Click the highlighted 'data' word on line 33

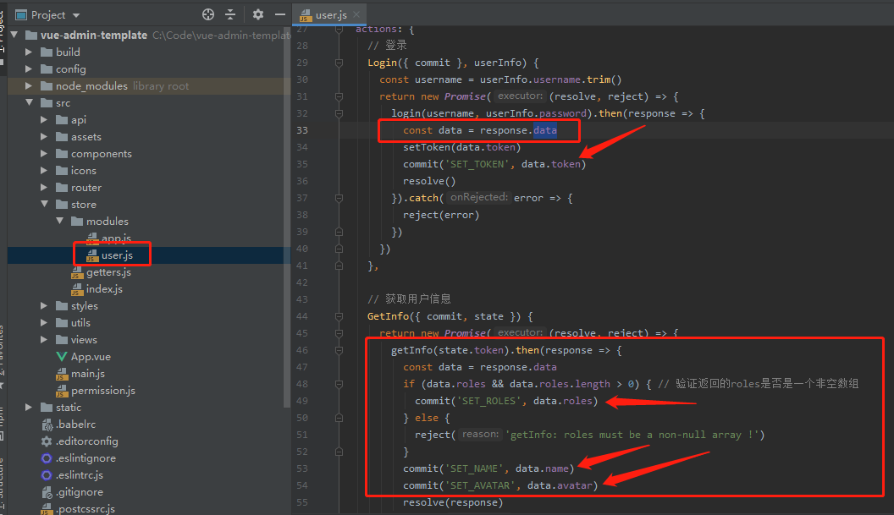[x=545, y=130]
